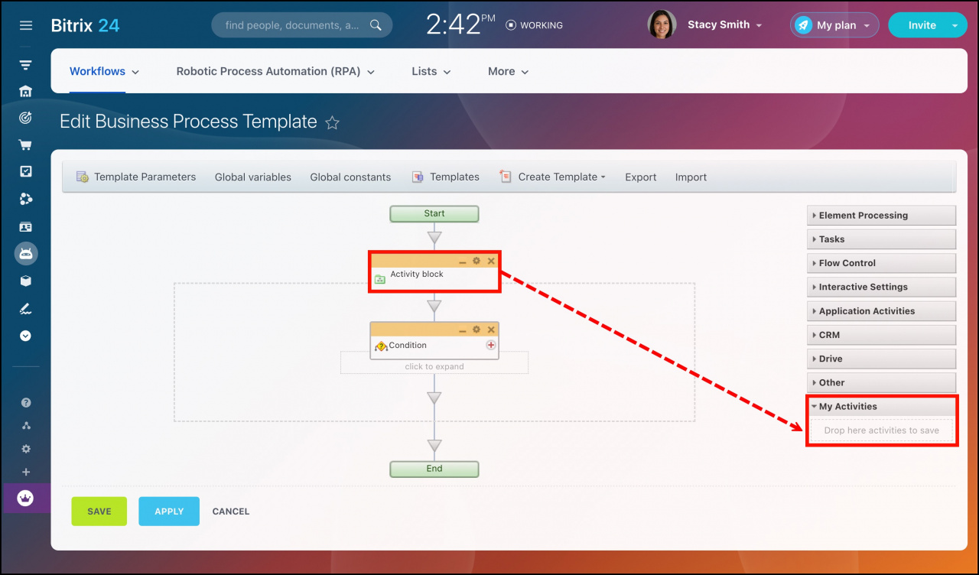Open the sitemap icon in sidebar
This screenshot has width=979, height=575.
click(25, 425)
